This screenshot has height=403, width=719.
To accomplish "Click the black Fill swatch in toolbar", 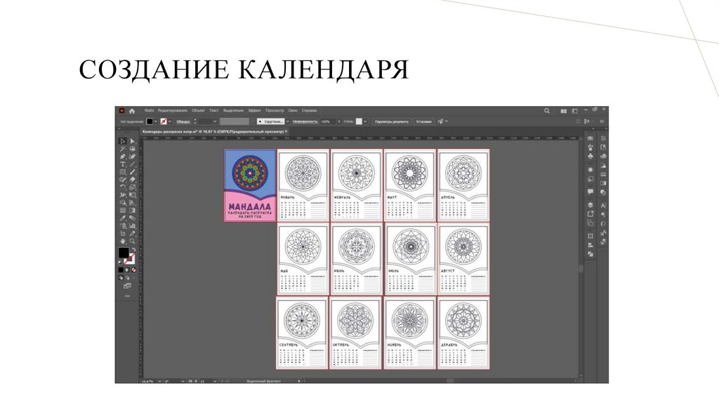I will coord(124,252).
